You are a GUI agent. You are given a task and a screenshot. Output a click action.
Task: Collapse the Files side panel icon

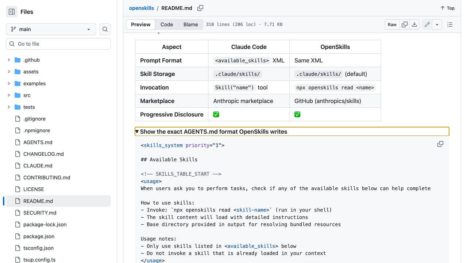coord(12,12)
